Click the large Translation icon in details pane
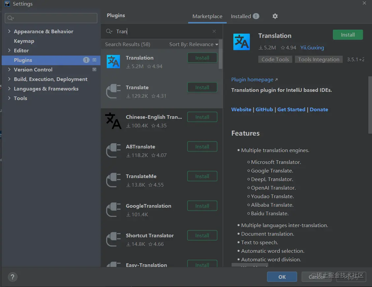Screen dimensions: 372x287 pos(242,42)
